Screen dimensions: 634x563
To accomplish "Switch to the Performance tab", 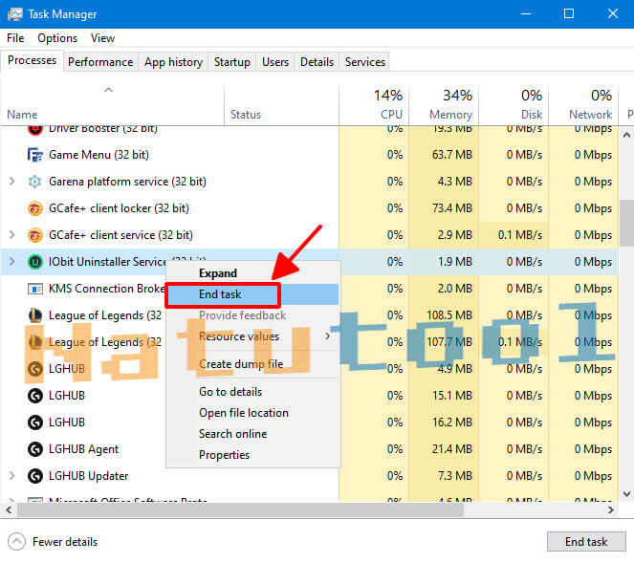I will [100, 62].
